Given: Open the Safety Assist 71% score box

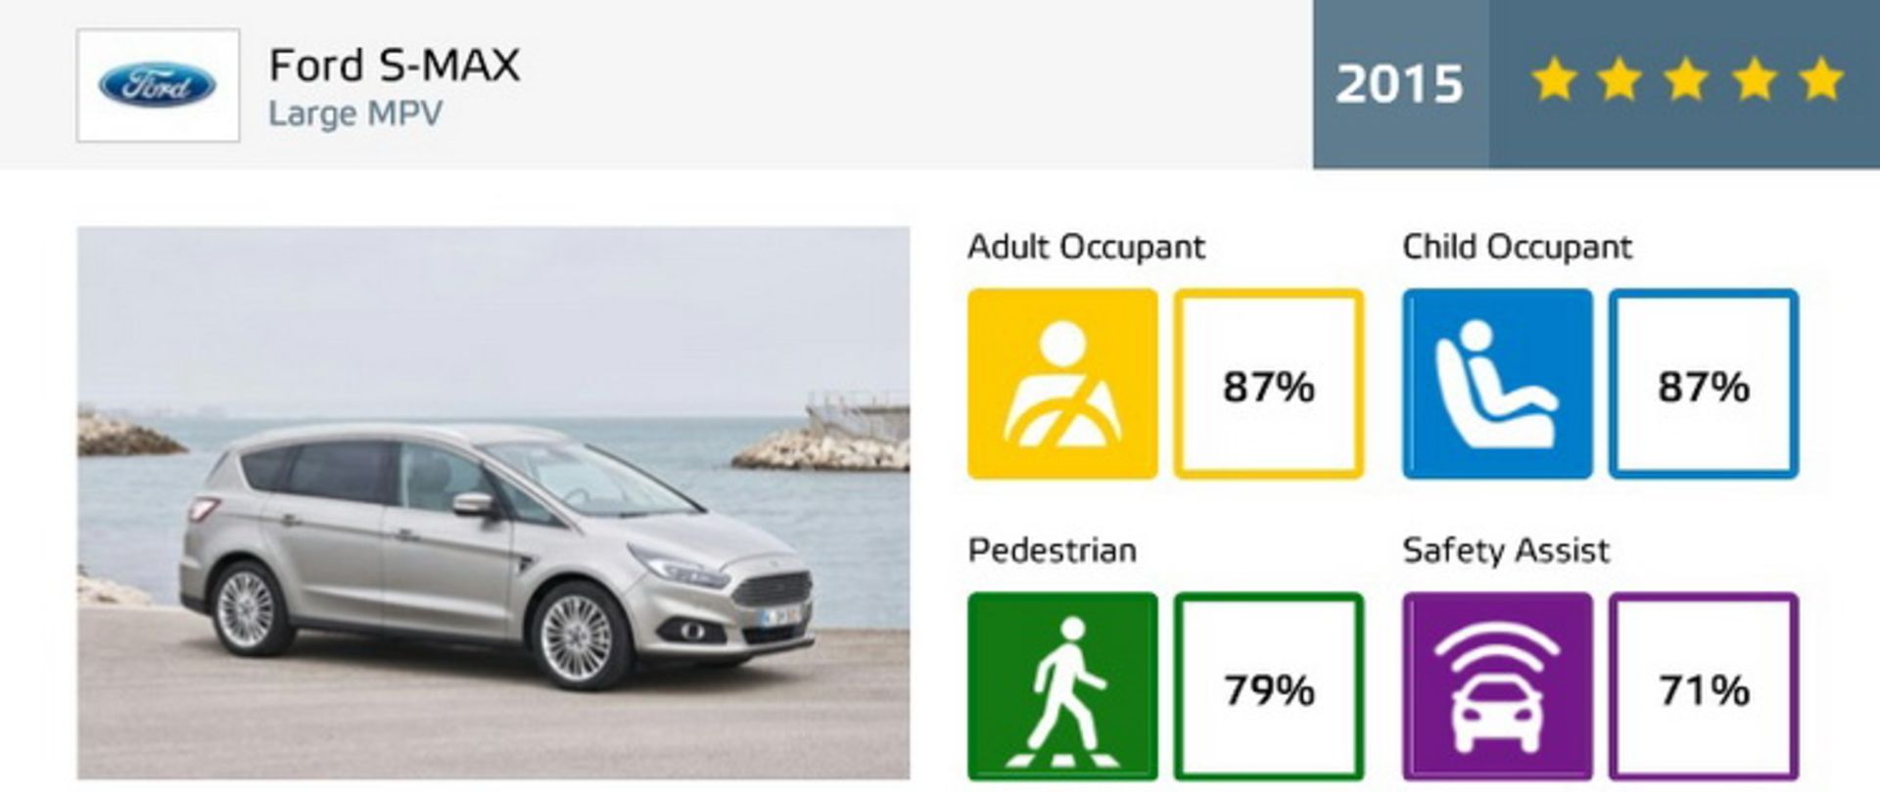Looking at the screenshot, I should click(x=1704, y=686).
